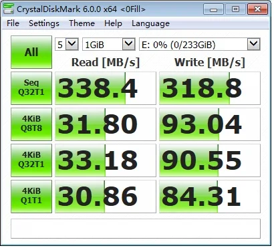Click the 4KiB Q32T1 write result 90.55
The height and width of the screenshot is (250, 274).
click(x=210, y=160)
